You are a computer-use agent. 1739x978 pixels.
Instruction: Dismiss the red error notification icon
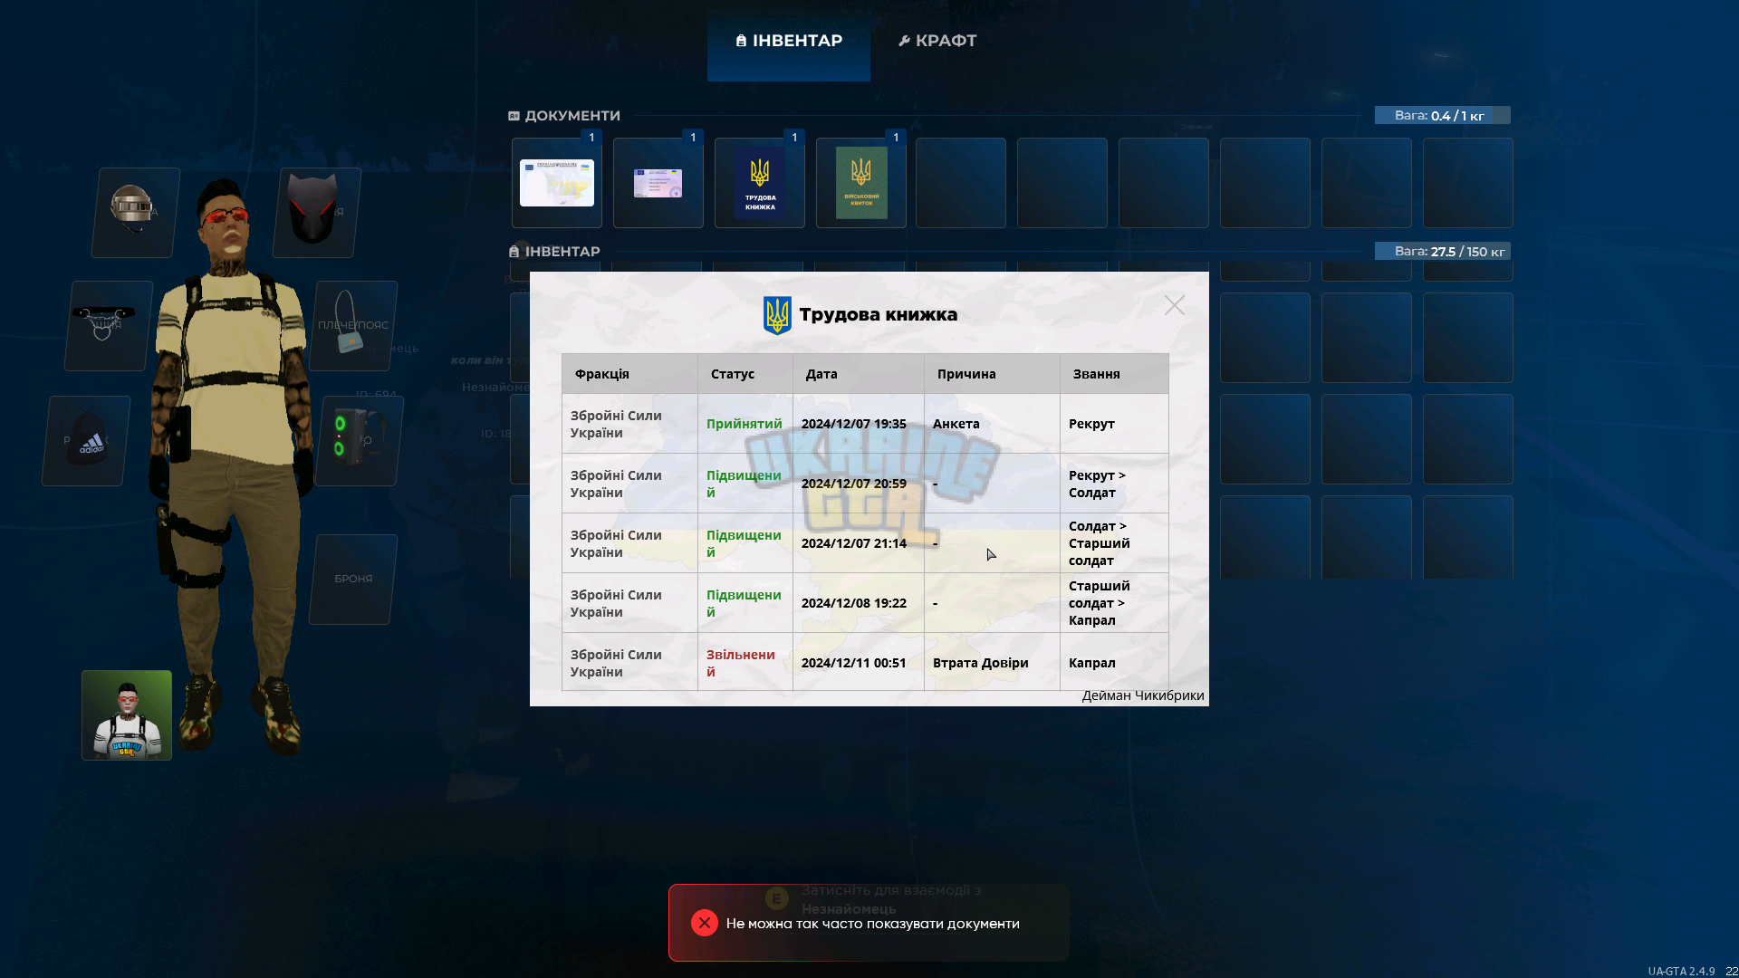705,923
